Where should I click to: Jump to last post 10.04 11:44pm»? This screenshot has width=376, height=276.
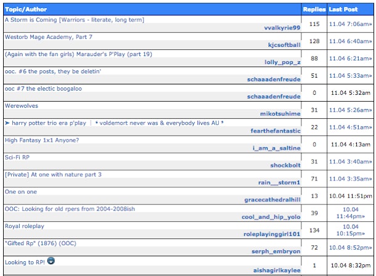click(x=351, y=213)
